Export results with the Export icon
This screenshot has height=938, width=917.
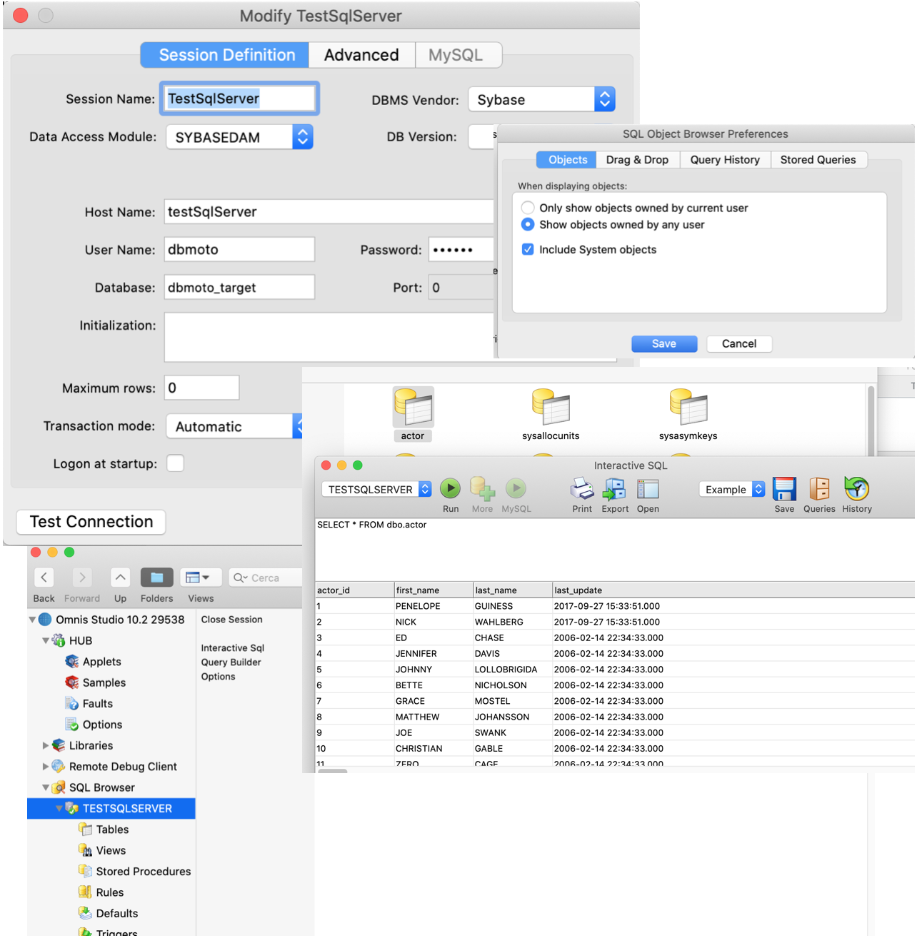tap(614, 489)
